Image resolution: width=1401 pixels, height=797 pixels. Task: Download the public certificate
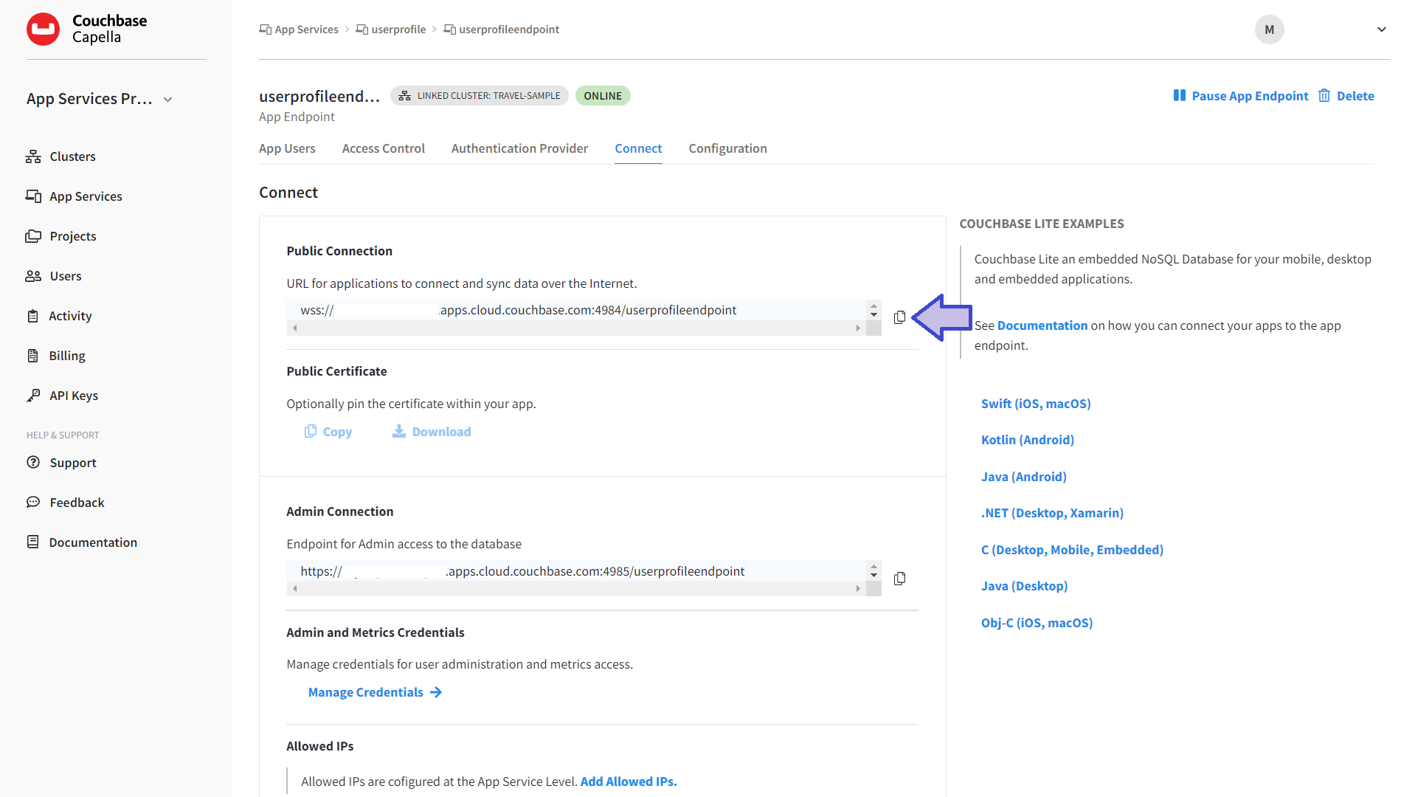[x=432, y=432]
